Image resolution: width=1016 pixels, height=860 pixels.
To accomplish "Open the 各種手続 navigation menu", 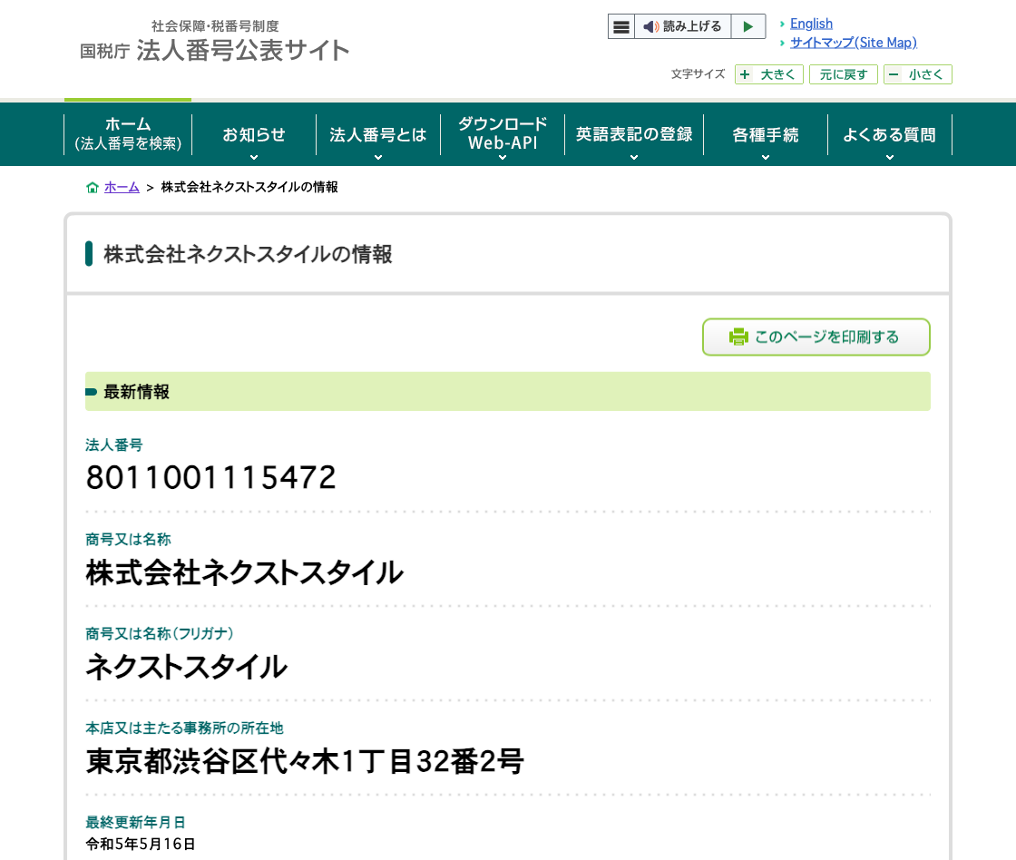I will click(x=766, y=135).
